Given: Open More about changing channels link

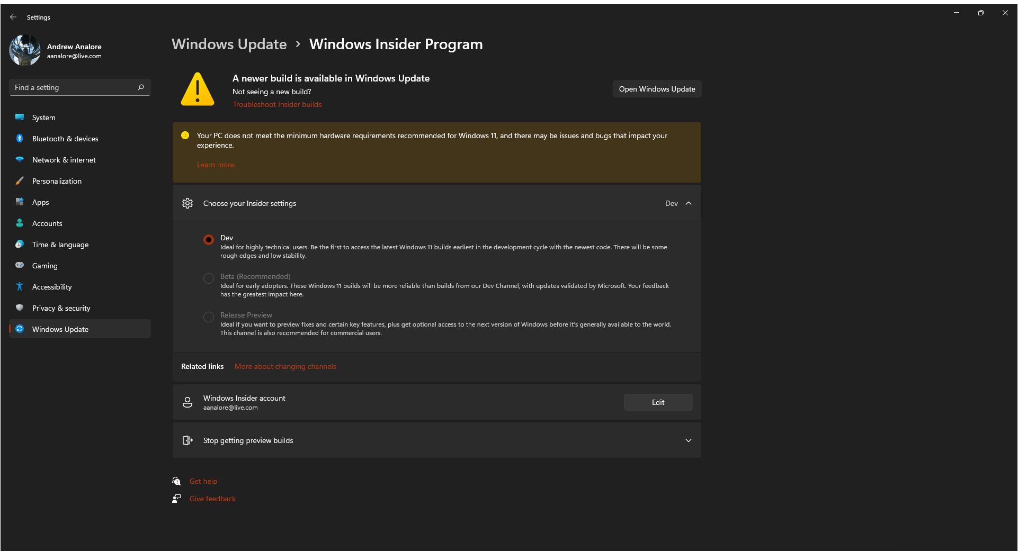Looking at the screenshot, I should coord(285,366).
